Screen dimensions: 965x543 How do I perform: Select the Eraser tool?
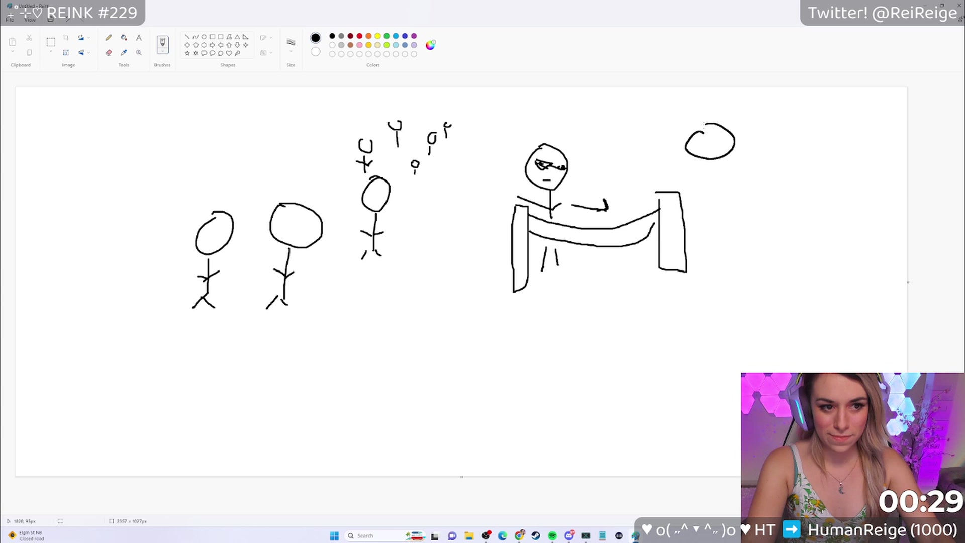pos(109,52)
